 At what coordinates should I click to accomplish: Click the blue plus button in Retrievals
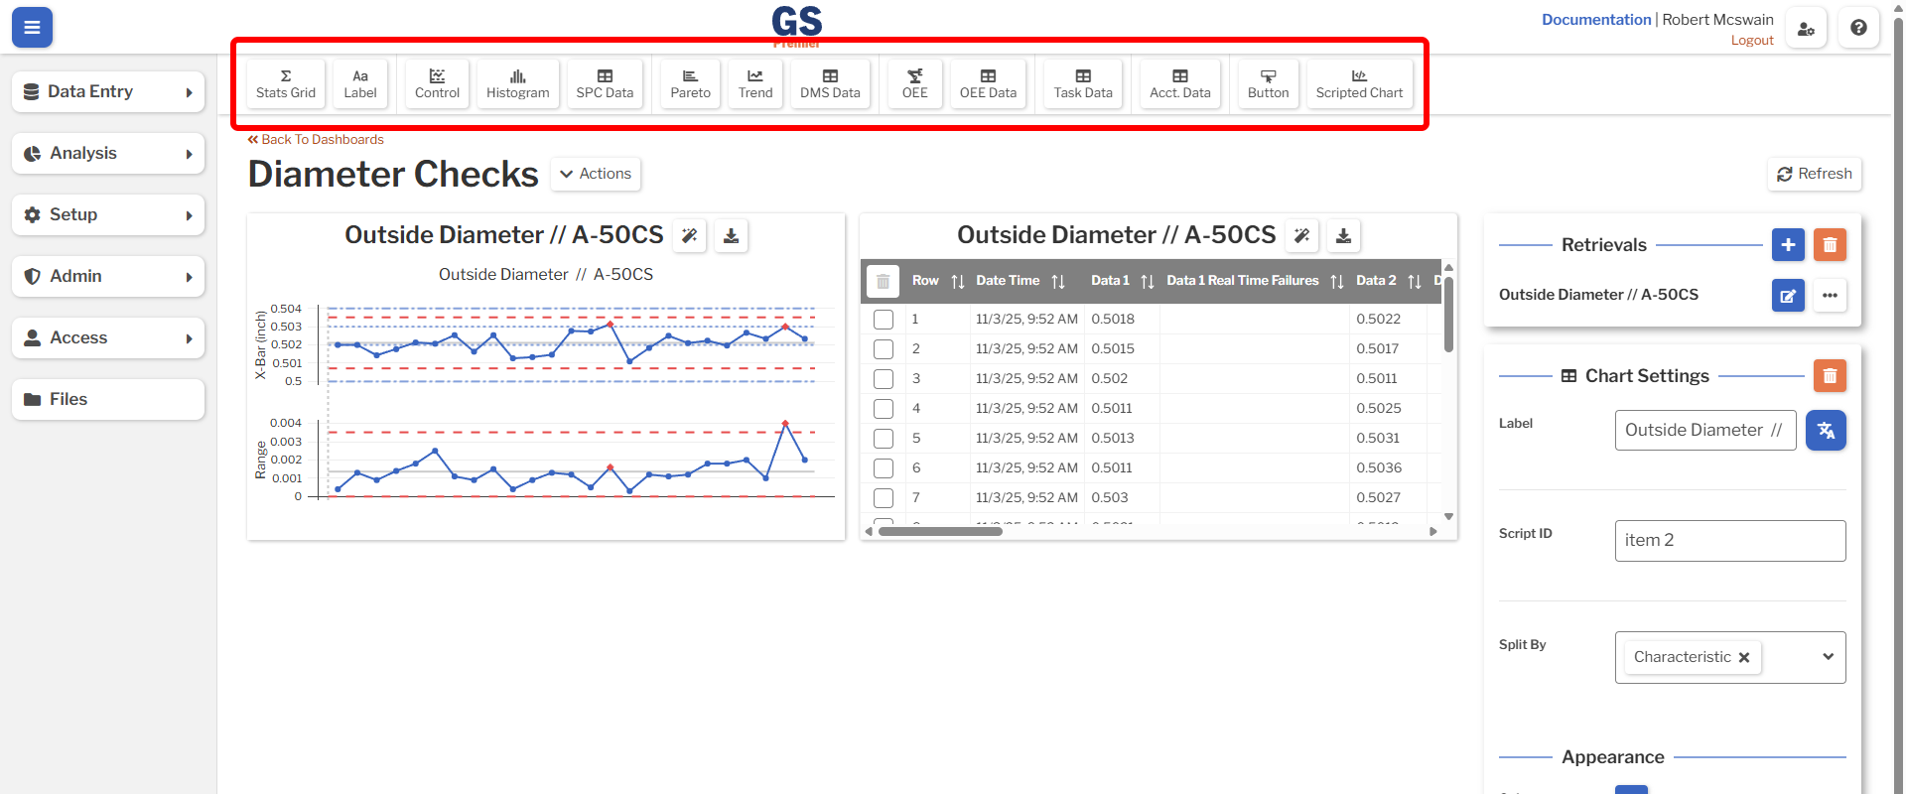pyautogui.click(x=1788, y=245)
